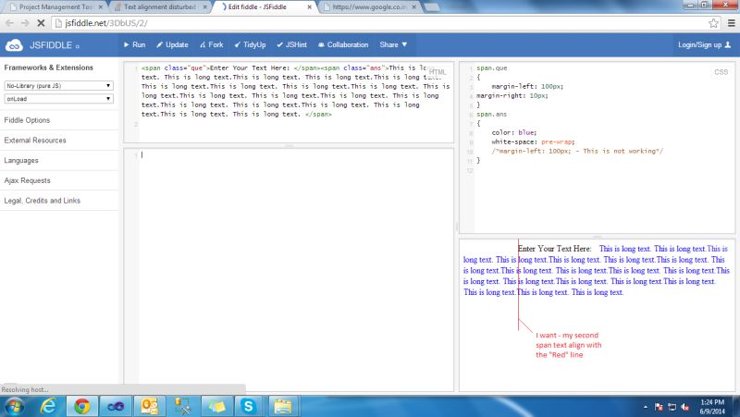Click inside the CSS editor panel
The height and width of the screenshot is (417, 740).
tap(597, 147)
